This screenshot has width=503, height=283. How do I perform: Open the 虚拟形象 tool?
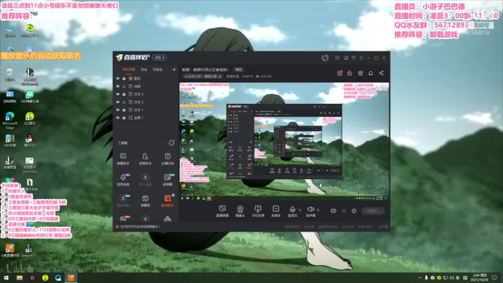123,201
